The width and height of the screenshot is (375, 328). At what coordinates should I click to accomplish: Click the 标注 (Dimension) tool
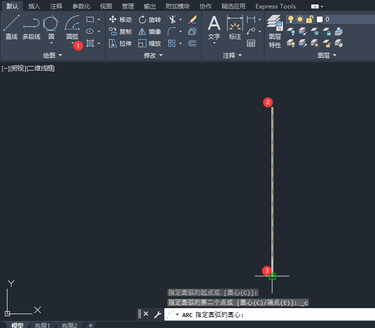click(235, 27)
